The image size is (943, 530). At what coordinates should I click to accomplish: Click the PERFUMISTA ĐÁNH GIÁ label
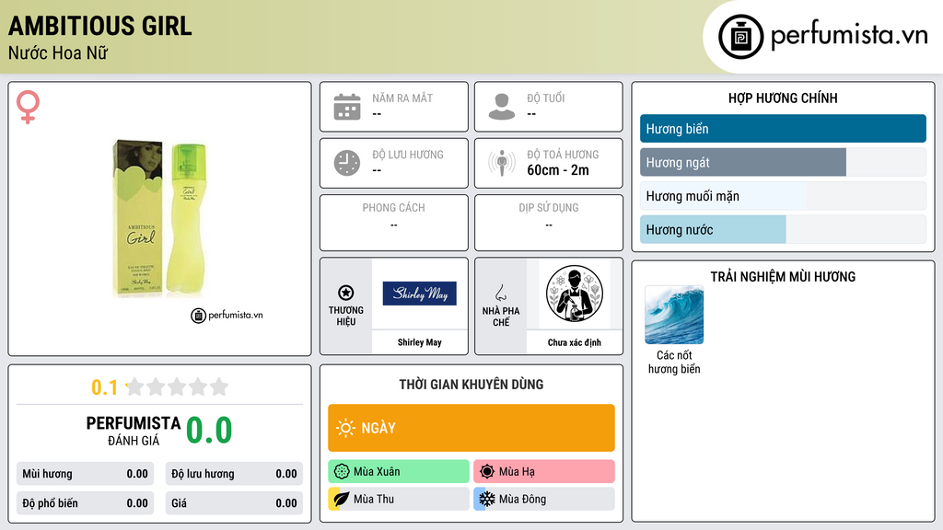[134, 432]
